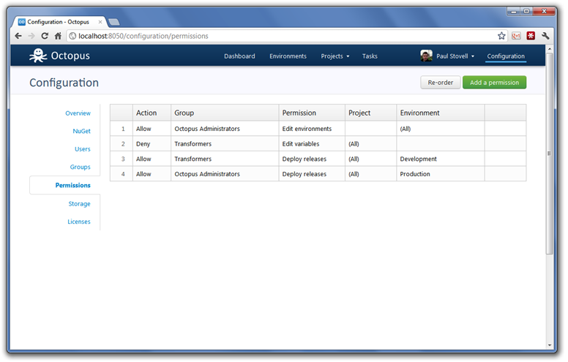This screenshot has height=362, width=568.
Task: Click the site info icon in address bar
Action: pyautogui.click(x=72, y=36)
